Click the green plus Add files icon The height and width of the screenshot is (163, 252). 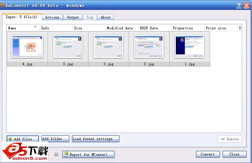tap(10, 139)
